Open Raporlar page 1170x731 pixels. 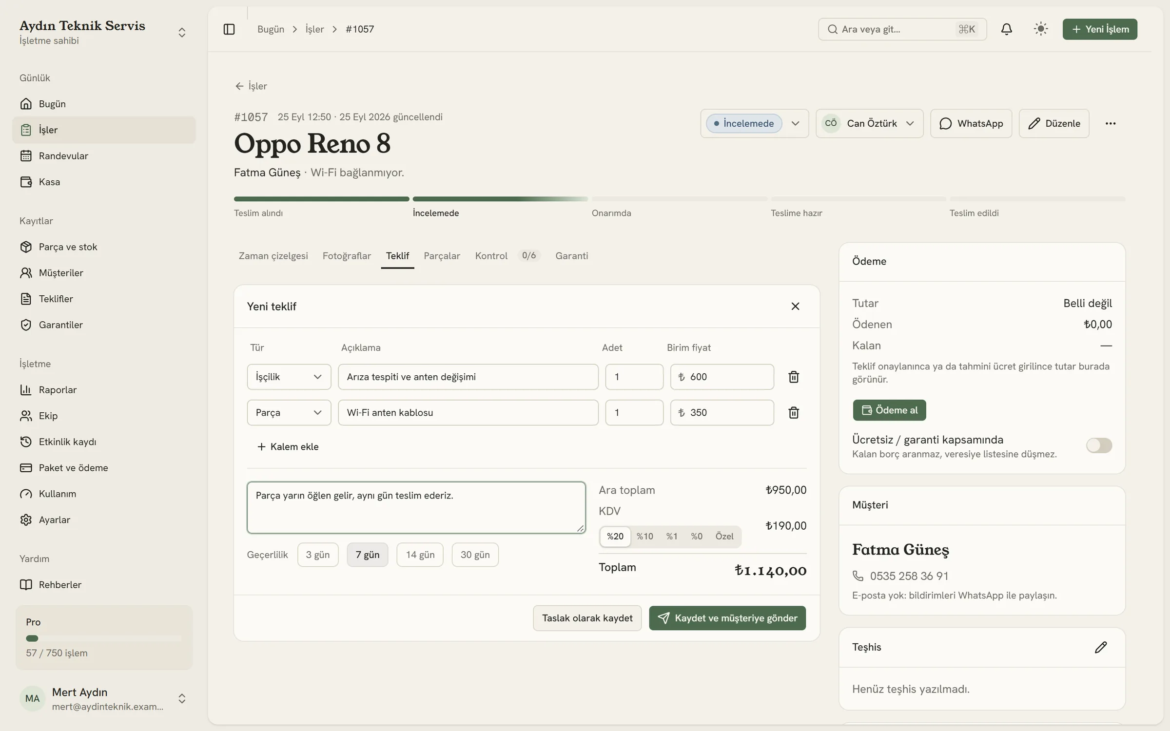point(104,390)
